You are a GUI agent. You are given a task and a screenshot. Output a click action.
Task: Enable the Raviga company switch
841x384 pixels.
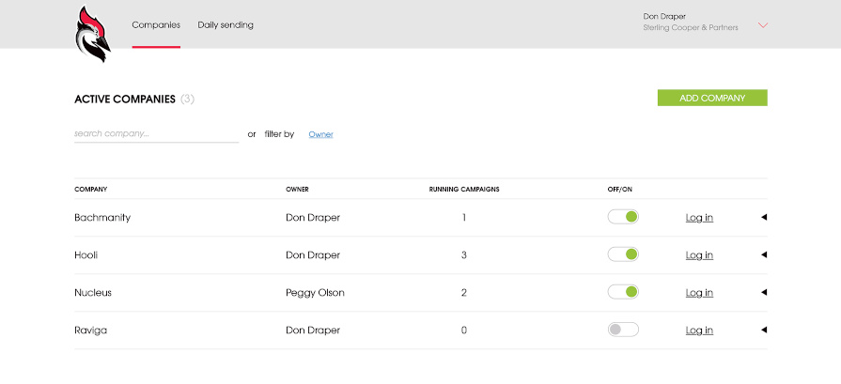tap(623, 330)
